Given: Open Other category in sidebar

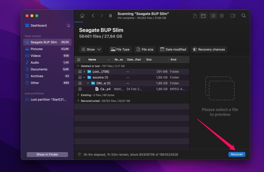Looking at the screenshot, I should [x=47, y=83].
